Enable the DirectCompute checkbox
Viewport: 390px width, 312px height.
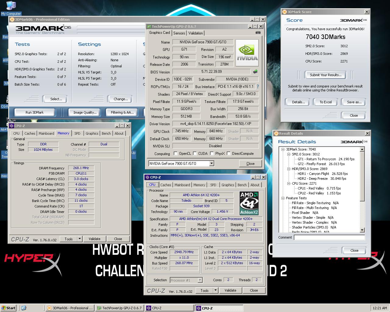tap(229, 153)
